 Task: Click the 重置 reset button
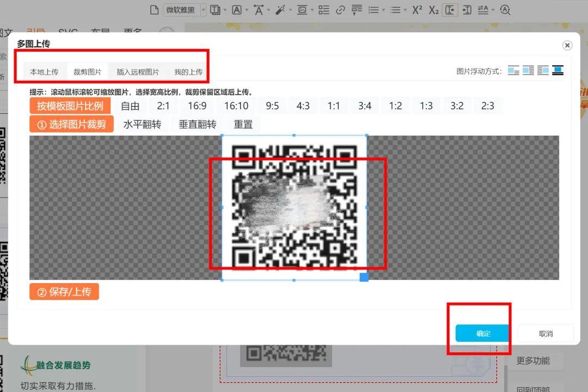click(243, 124)
